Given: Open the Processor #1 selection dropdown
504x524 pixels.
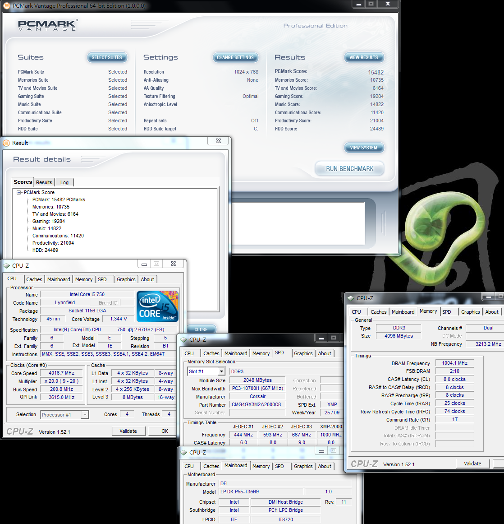Looking at the screenshot, I should 84,415.
